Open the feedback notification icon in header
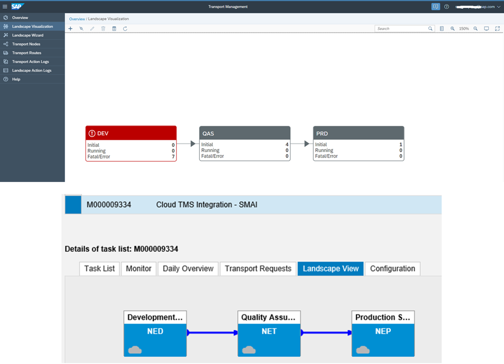 coord(435,7)
